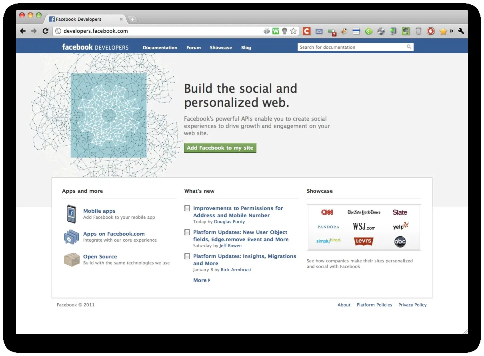The image size is (484, 356).
Task: Open the orange C extension icon
Action: point(306,31)
